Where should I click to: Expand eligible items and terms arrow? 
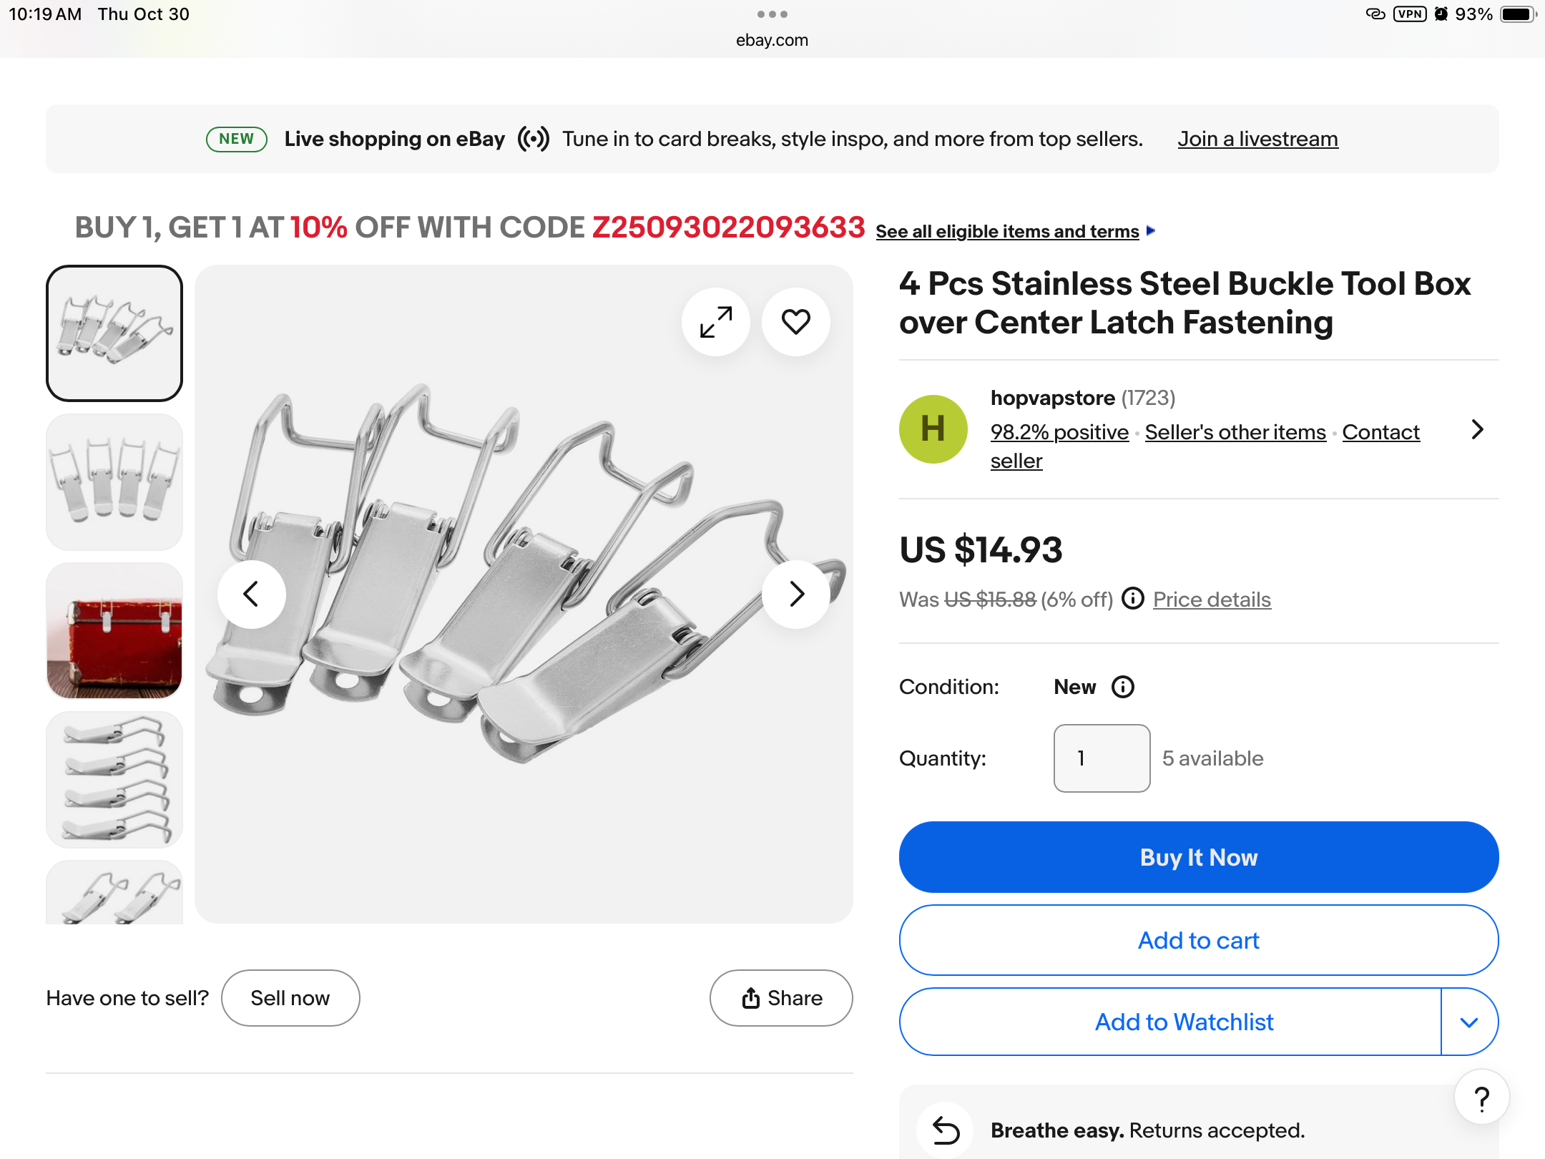pyautogui.click(x=1150, y=230)
